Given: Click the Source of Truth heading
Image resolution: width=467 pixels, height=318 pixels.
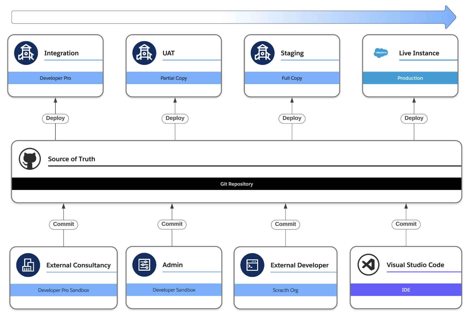Looking at the screenshot, I should click(72, 159).
